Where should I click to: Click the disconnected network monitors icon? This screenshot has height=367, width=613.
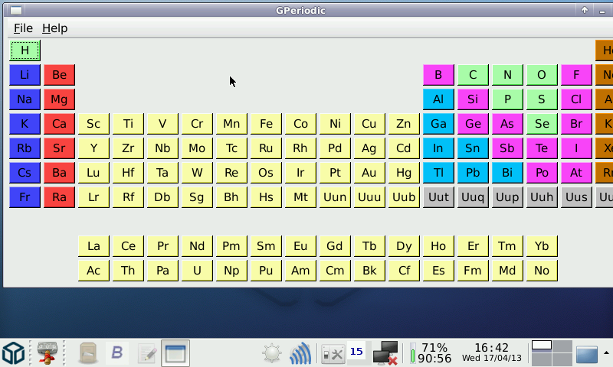[385, 353]
